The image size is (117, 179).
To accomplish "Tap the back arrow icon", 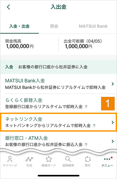I will coord(9,7).
